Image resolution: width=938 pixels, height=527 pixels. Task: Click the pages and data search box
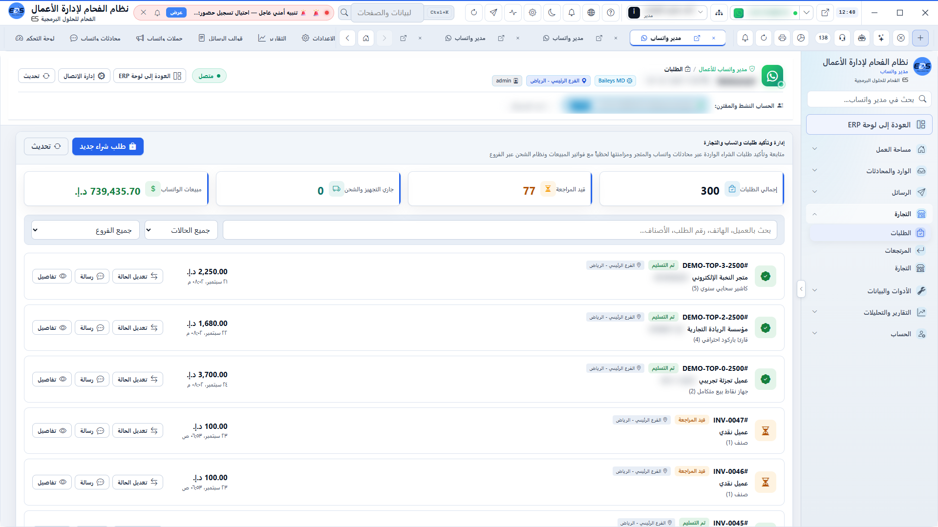point(387,13)
